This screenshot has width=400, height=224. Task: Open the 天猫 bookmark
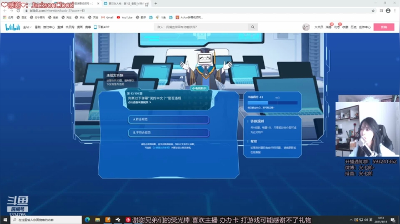tap(93, 17)
